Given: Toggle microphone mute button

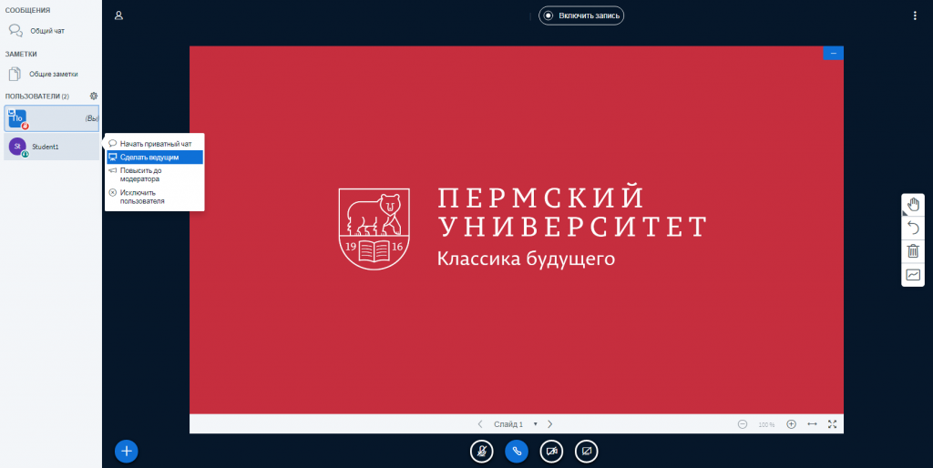Looking at the screenshot, I should (481, 452).
